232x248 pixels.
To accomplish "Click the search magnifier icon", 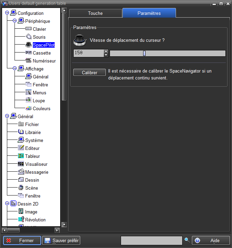I will (187, 240).
